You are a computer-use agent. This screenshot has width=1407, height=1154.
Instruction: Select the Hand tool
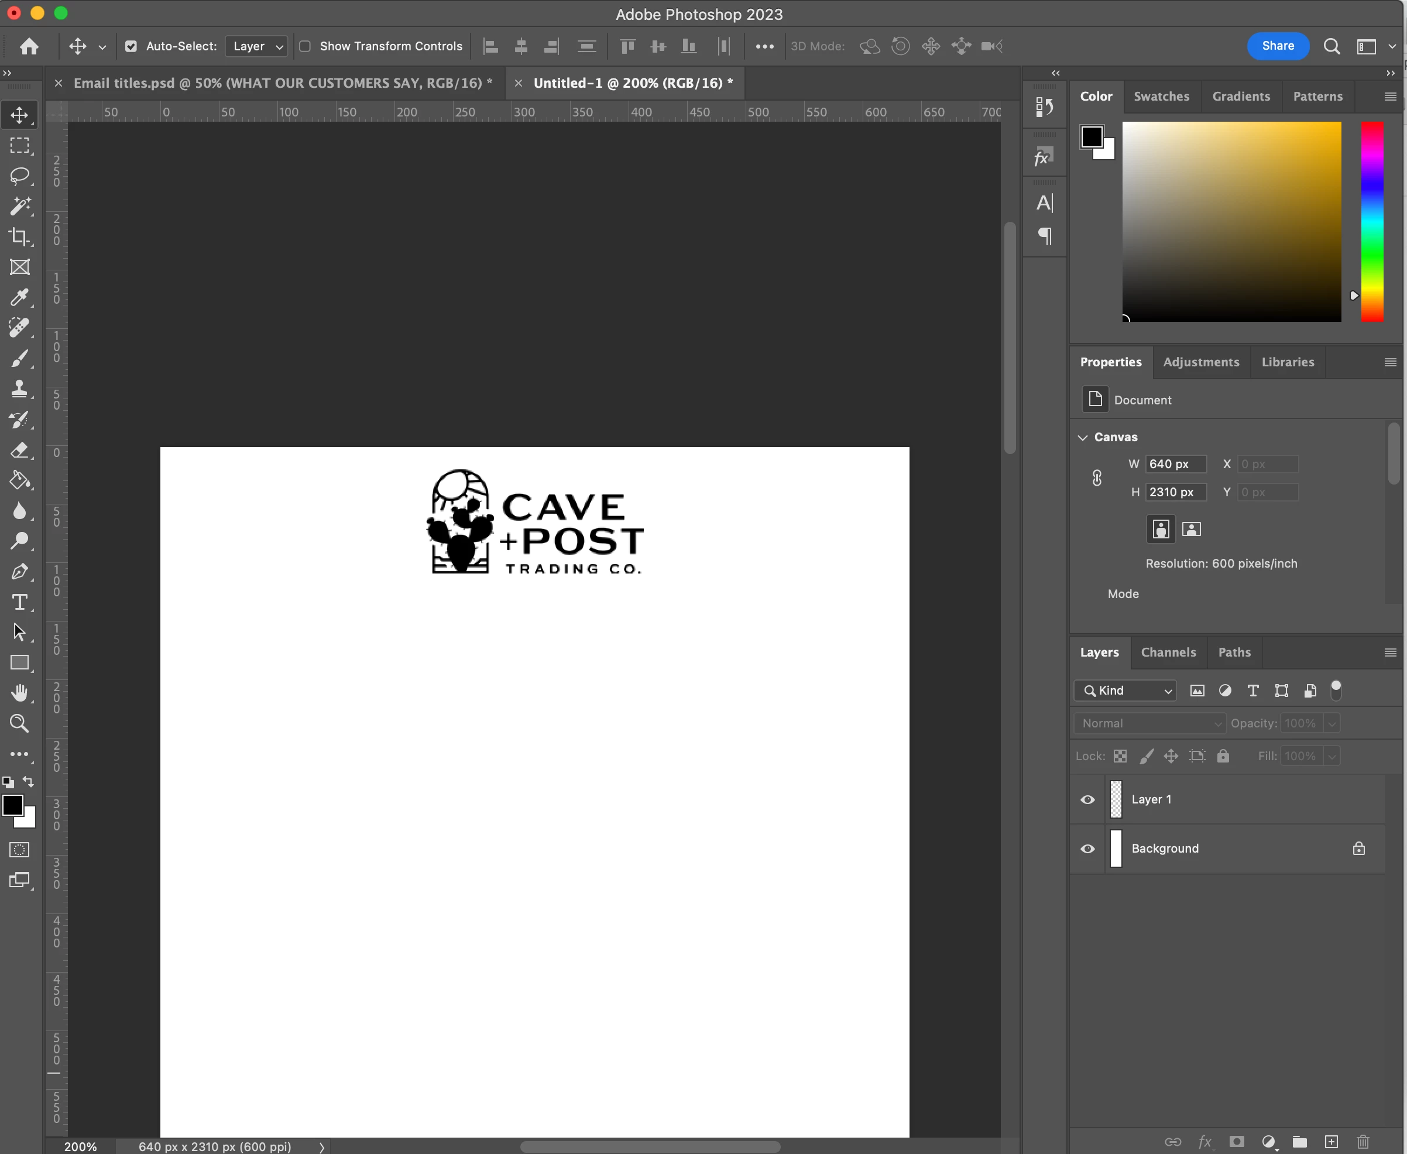coord(19,693)
